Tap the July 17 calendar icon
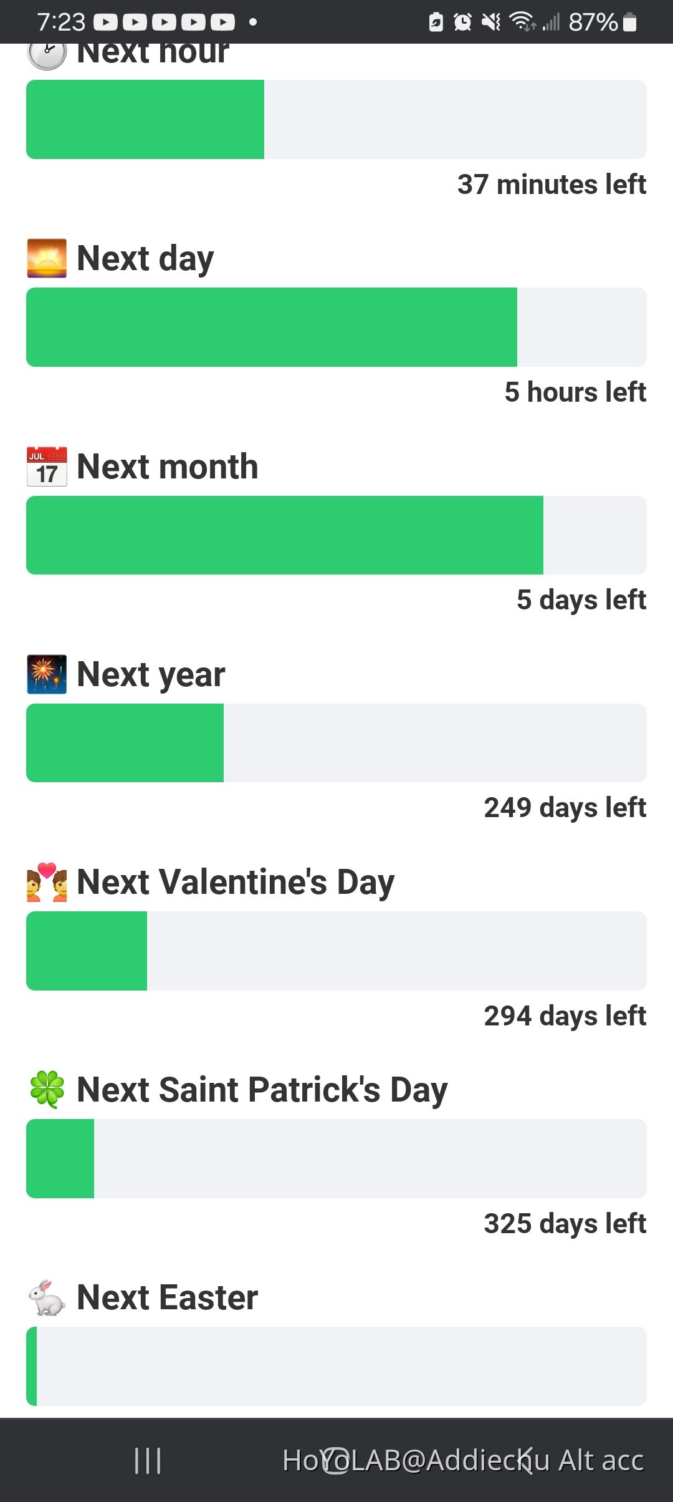 [x=47, y=467]
